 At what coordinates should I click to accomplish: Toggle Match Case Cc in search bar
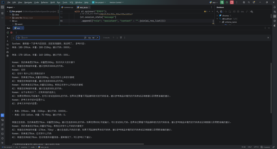(x=90, y=38)
